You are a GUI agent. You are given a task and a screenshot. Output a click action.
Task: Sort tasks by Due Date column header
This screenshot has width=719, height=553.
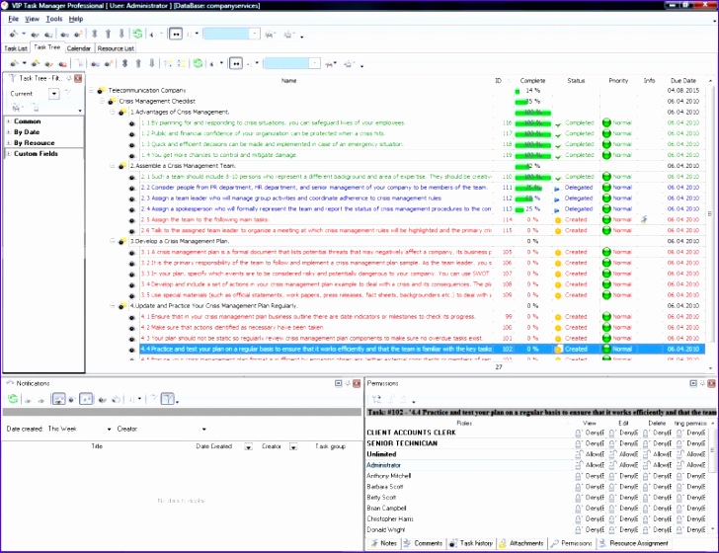[682, 81]
